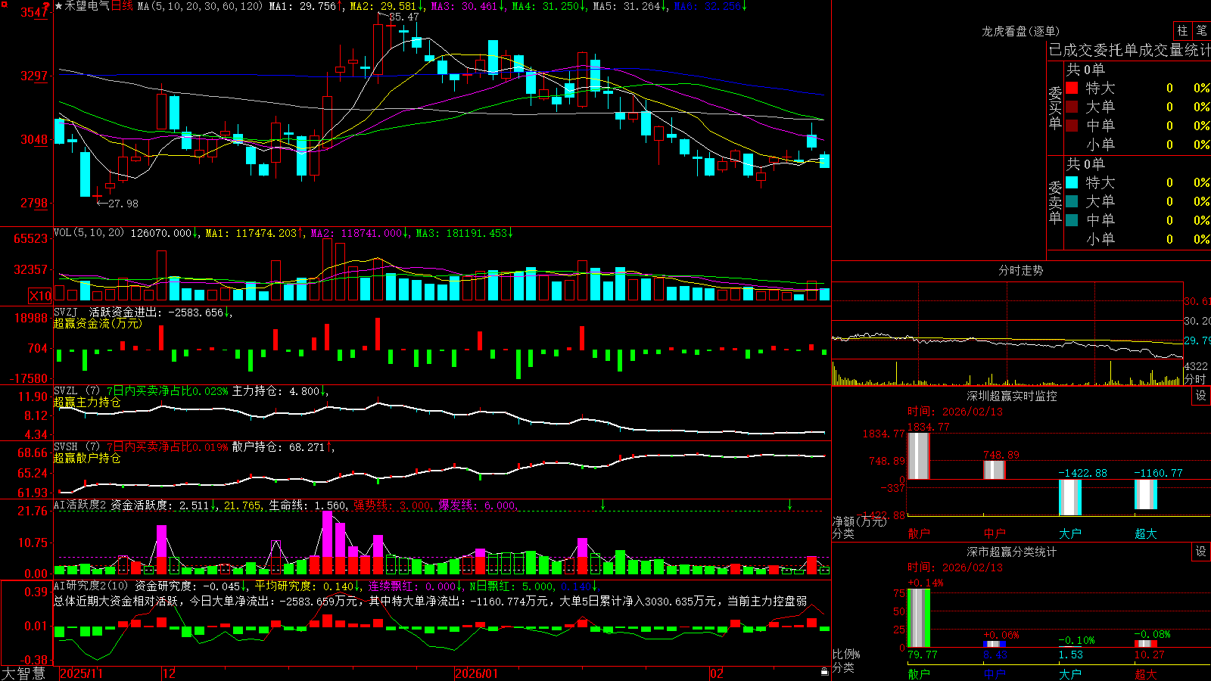The height and width of the screenshot is (681, 1211).
Task: Click the 超赢资金流(万元) label
Action: (98, 323)
